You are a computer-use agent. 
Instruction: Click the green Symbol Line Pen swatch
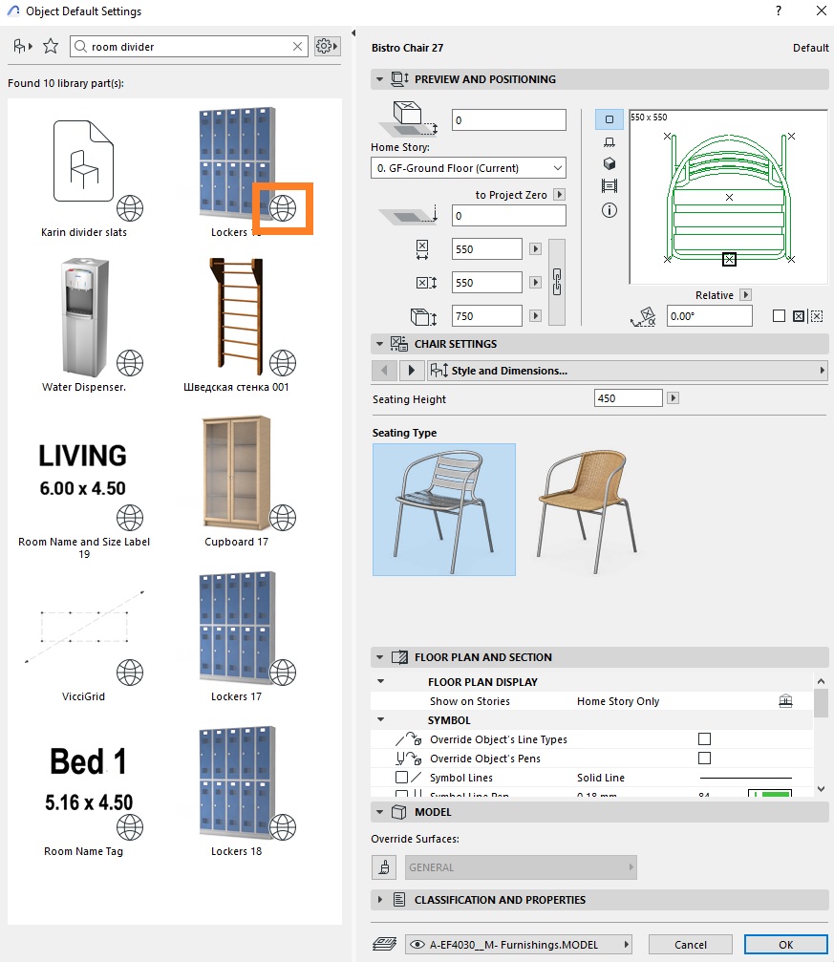[x=770, y=793]
